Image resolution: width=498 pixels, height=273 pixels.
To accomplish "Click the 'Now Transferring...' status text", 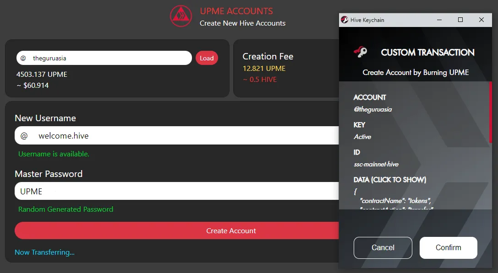I will tap(44, 252).
